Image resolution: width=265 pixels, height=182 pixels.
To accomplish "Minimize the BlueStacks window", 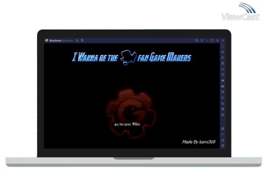I will tap(207, 40).
